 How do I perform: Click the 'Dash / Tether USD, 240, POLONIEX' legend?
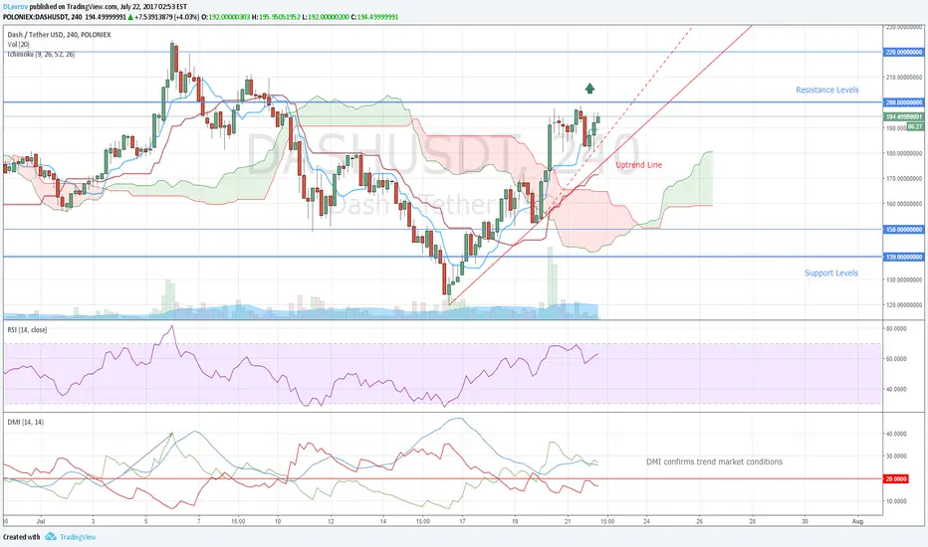pyautogui.click(x=59, y=35)
